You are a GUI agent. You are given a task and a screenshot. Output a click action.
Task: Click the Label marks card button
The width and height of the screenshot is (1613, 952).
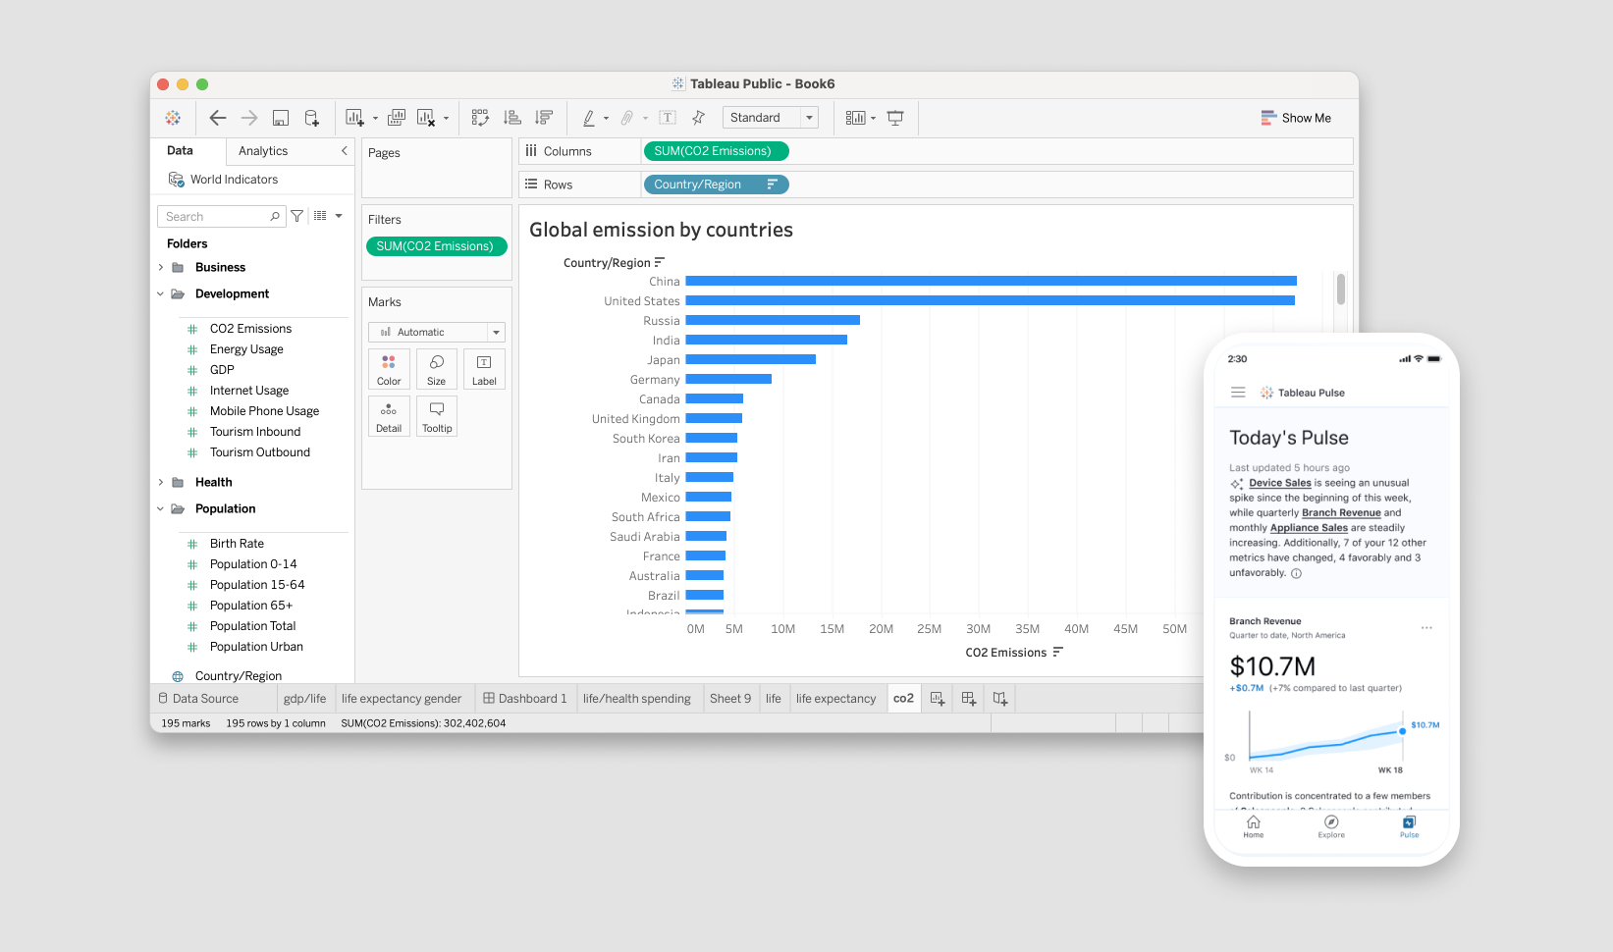click(484, 369)
